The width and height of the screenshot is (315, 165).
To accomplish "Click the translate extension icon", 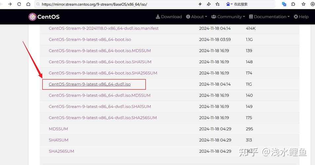I will point(284,4).
